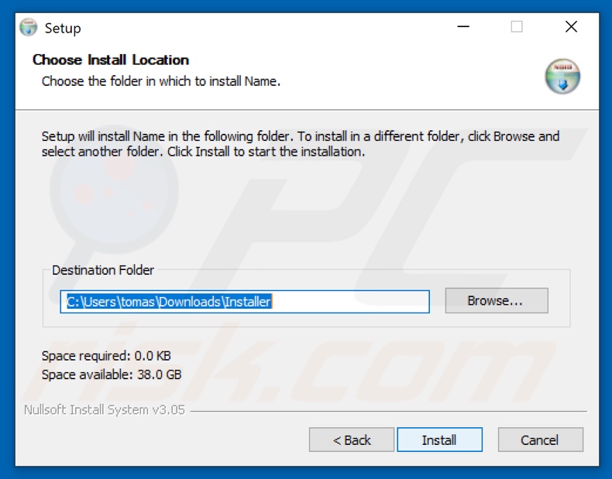Click the Setup app icon in title bar
This screenshot has height=479, width=612.
pyautogui.click(x=29, y=28)
